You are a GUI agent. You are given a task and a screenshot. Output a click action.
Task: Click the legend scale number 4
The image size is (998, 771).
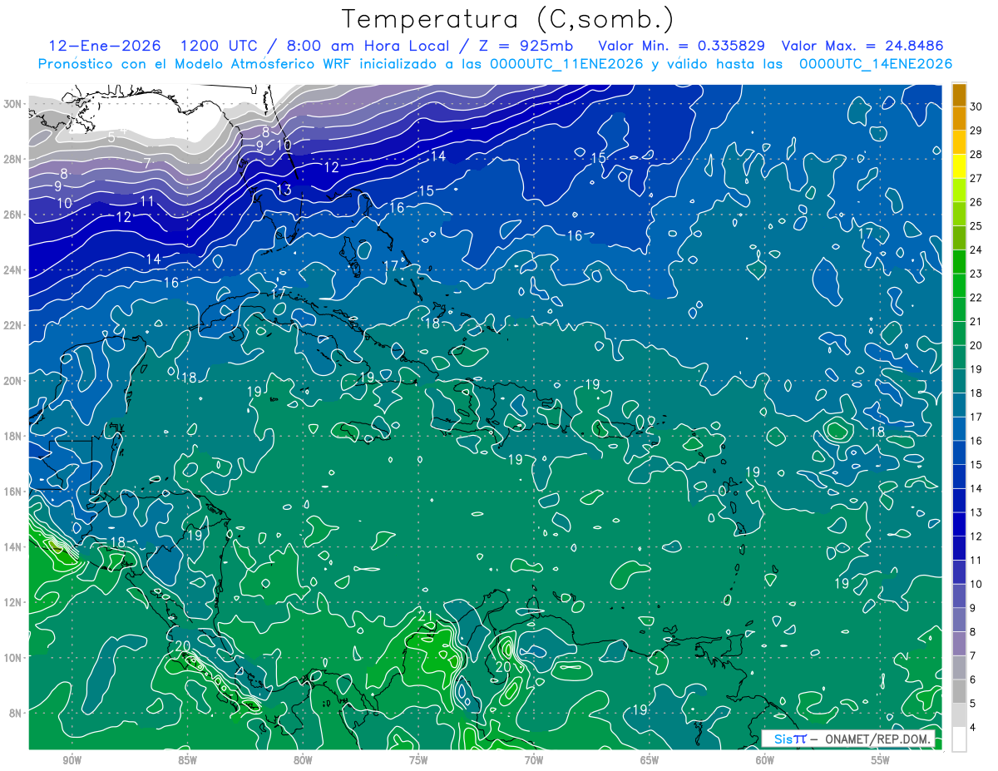pyautogui.click(x=973, y=728)
